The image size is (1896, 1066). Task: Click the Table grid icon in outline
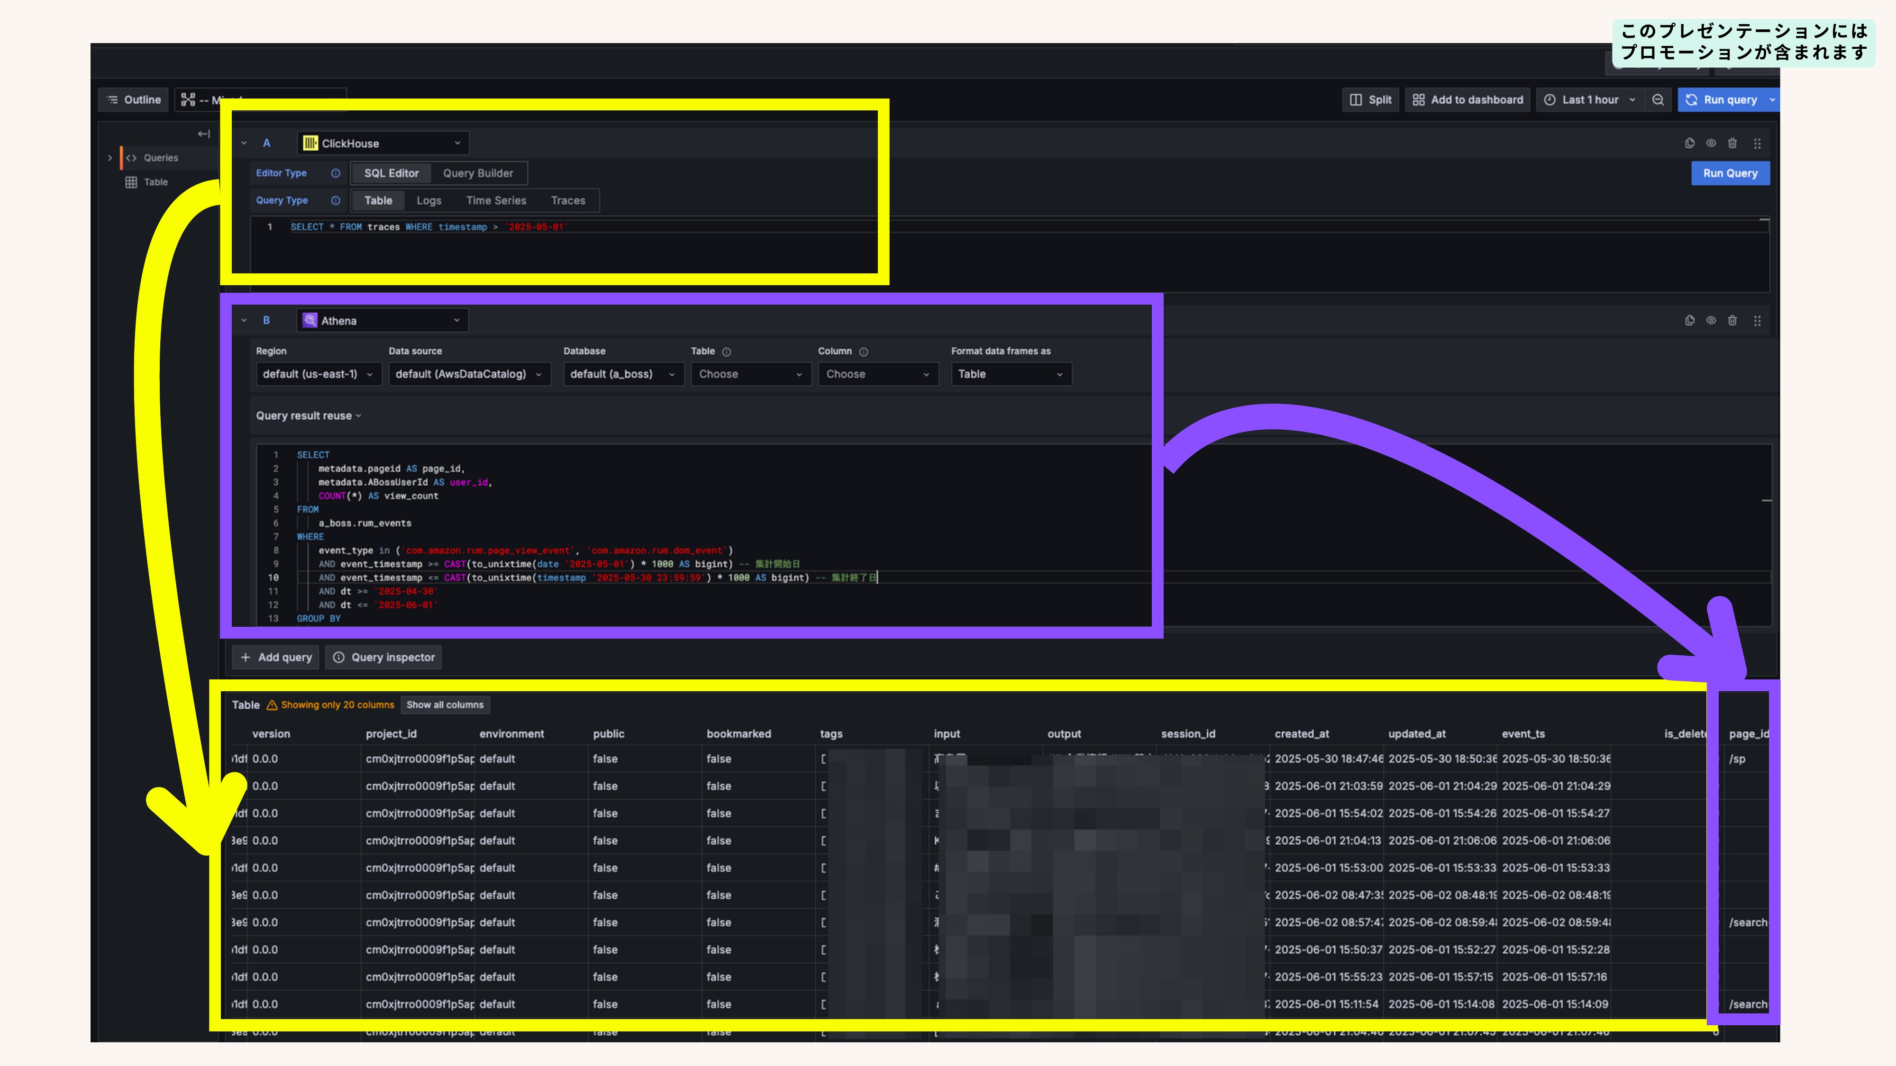click(131, 182)
